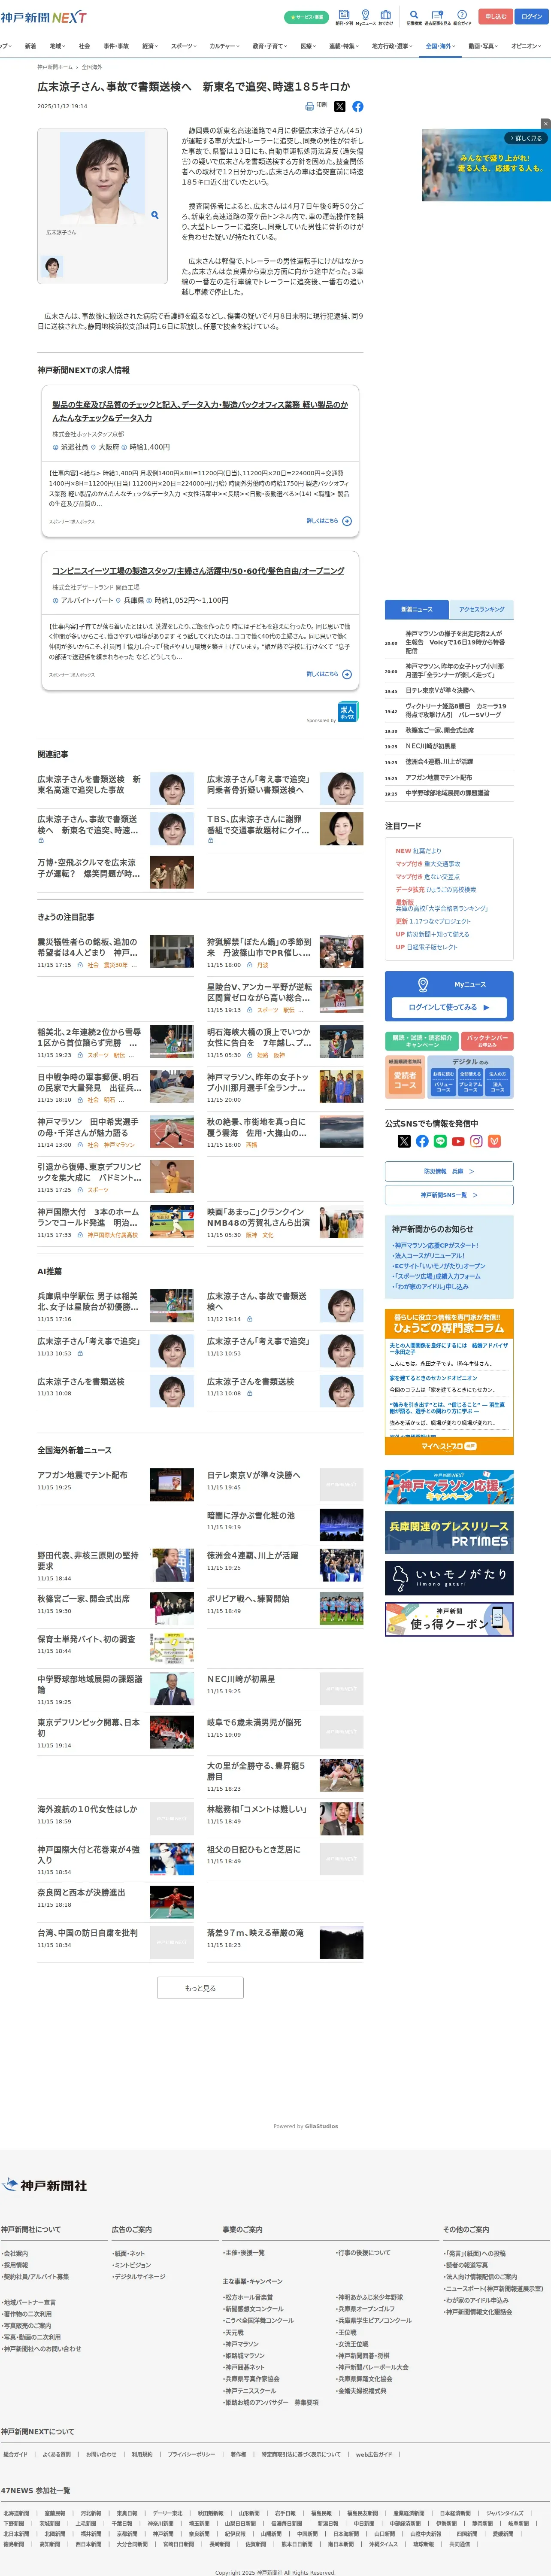The height and width of the screenshot is (2576, 551).
Task: Click 愛読者コース button
Action: point(405,1080)
